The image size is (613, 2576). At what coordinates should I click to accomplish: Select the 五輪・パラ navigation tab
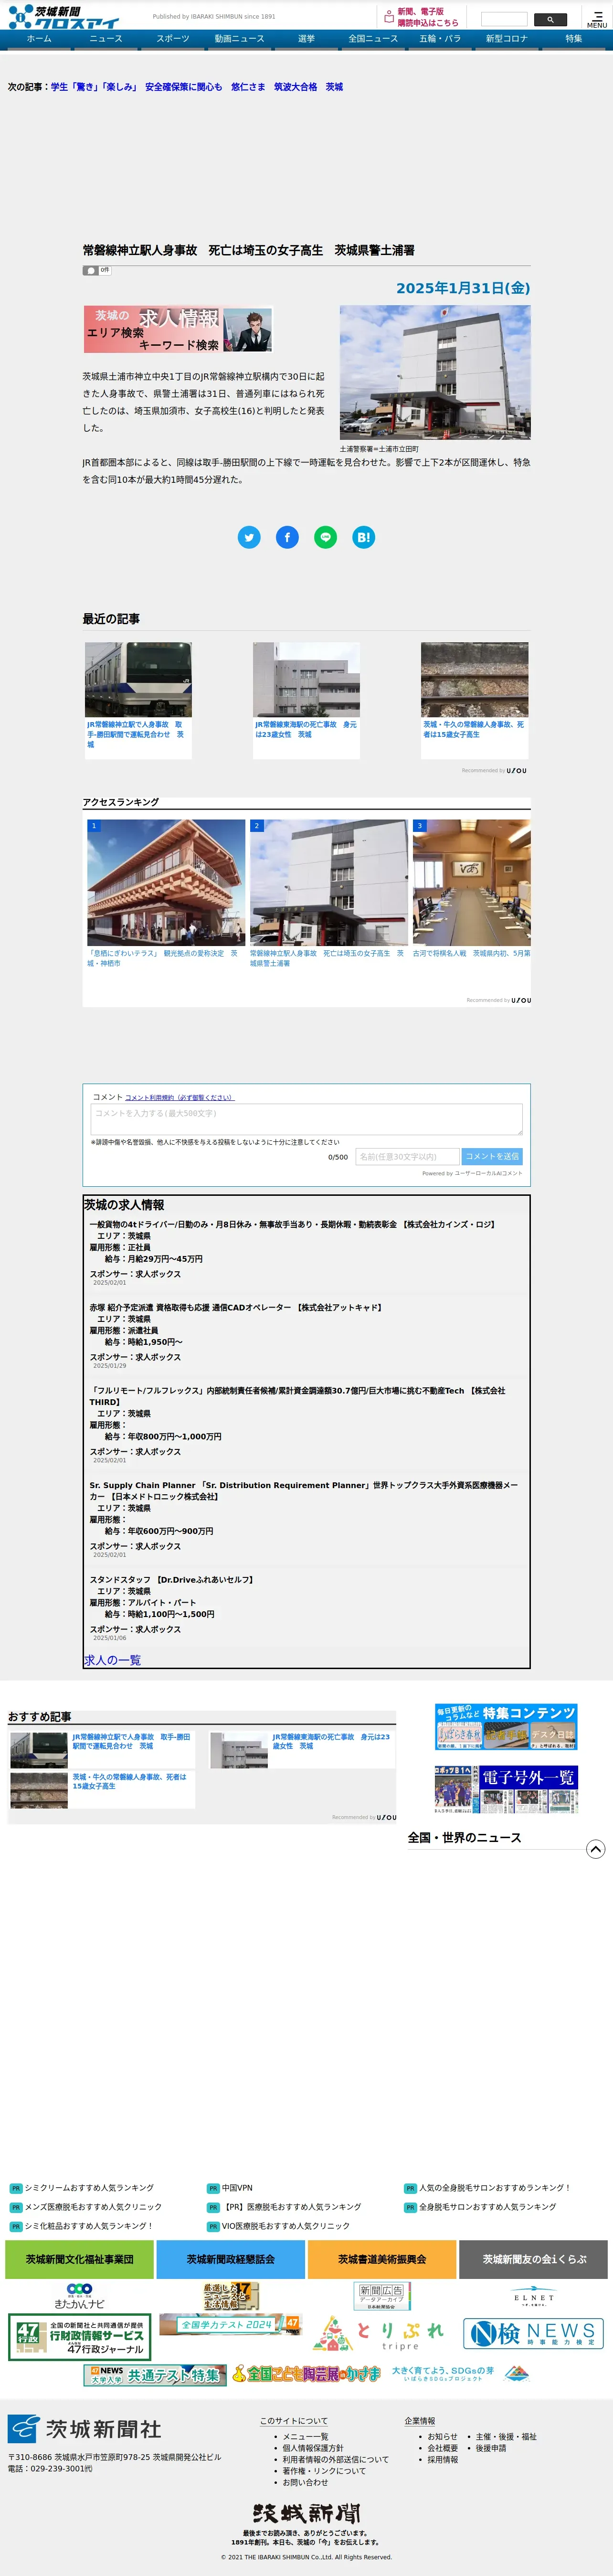click(440, 39)
